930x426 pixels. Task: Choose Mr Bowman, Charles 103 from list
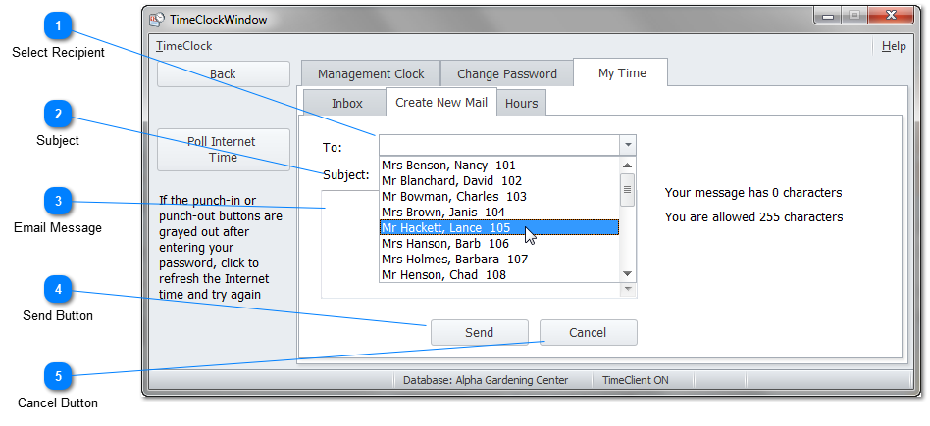(x=498, y=196)
